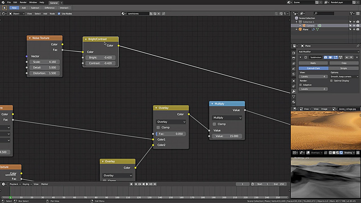The height and width of the screenshot is (203, 361).
Task: Open the Multiply operation dropdown
Action: 227,118
